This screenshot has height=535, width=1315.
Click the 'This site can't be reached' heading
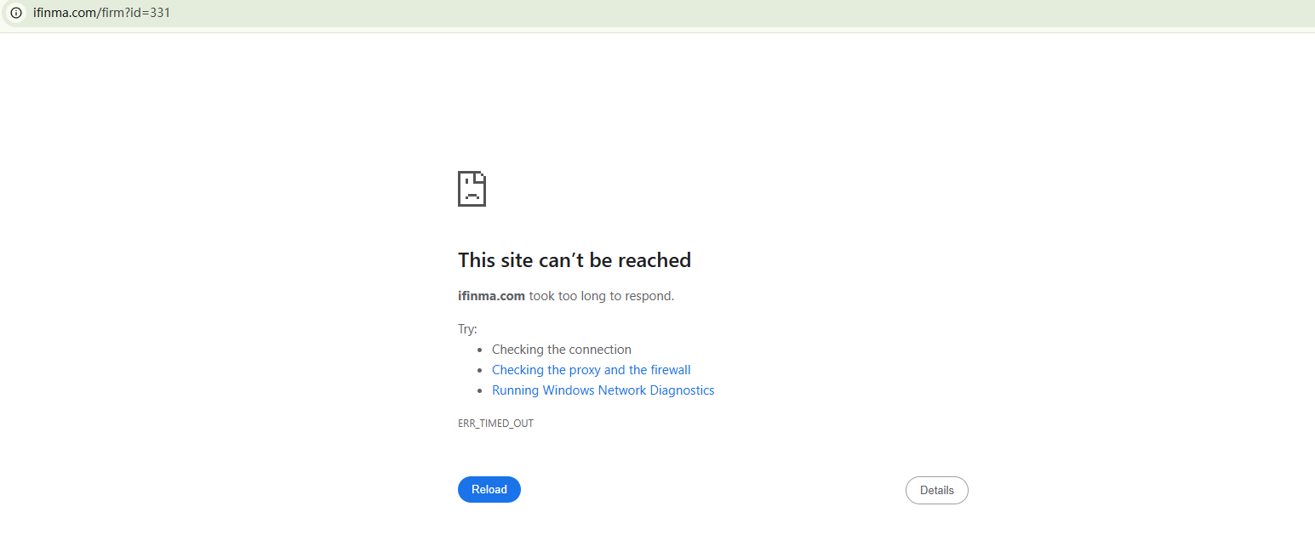pyautogui.click(x=575, y=260)
